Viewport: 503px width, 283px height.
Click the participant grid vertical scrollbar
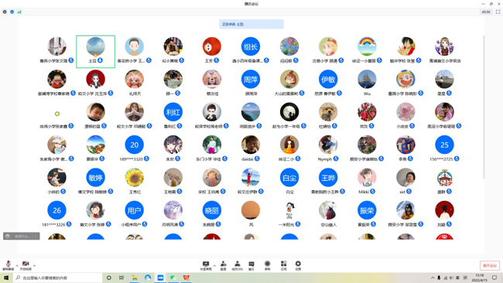[x=484, y=107]
